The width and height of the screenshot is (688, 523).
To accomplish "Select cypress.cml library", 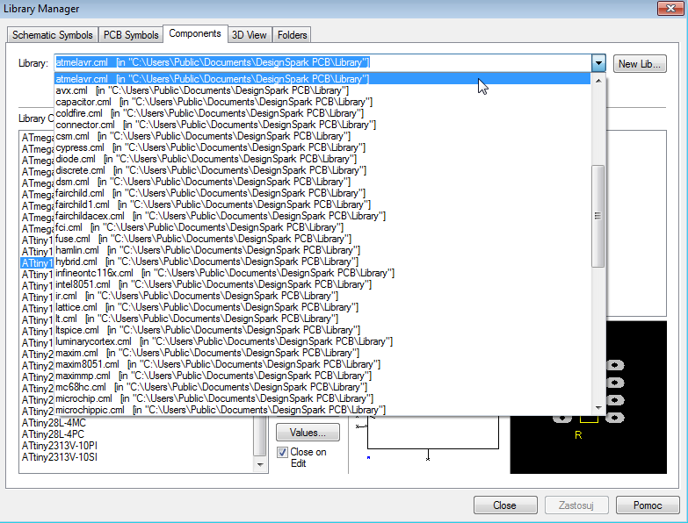I will [x=322, y=147].
